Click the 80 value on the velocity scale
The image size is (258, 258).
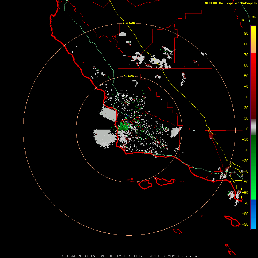pyautogui.click(x=246, y=44)
